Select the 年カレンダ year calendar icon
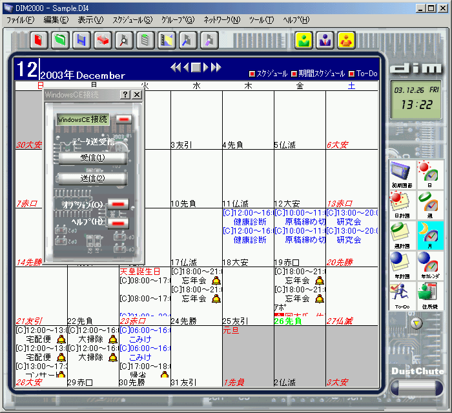The width and height of the screenshot is (452, 413). 428,266
